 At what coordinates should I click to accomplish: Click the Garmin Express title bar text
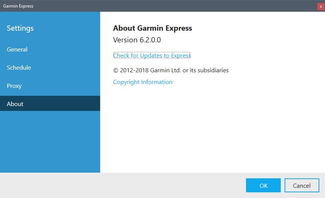pos(18,6)
